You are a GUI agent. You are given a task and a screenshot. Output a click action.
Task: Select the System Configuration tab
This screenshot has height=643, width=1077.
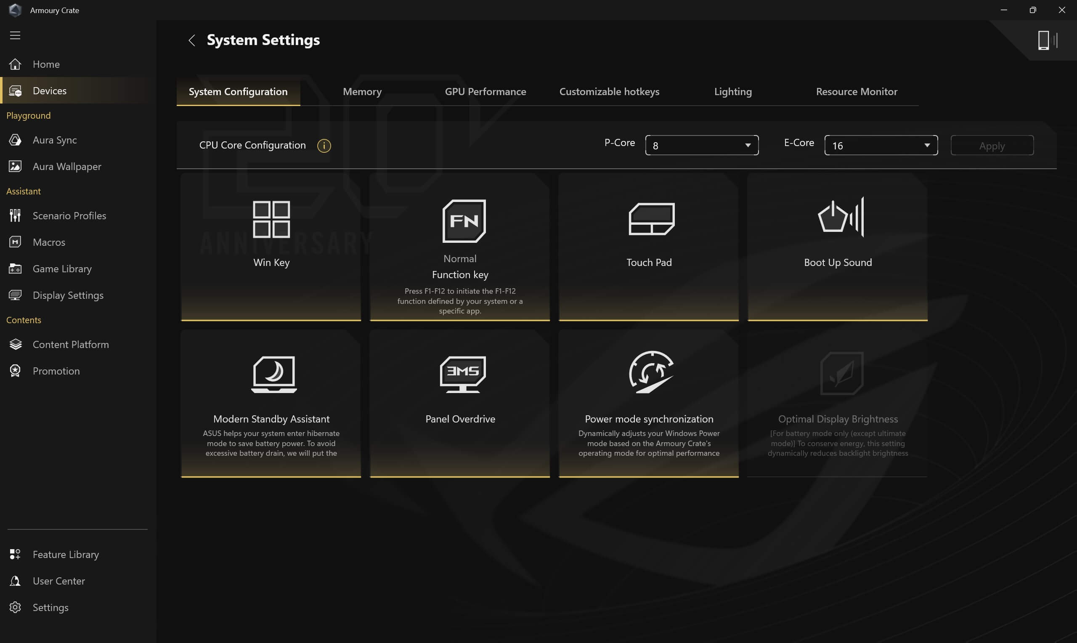(x=238, y=92)
